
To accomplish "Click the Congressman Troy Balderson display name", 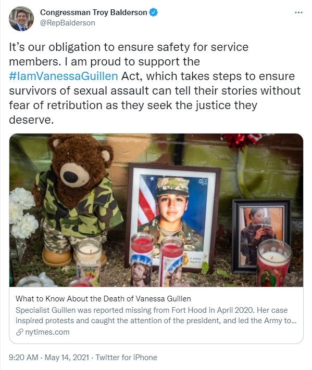I will click(94, 12).
